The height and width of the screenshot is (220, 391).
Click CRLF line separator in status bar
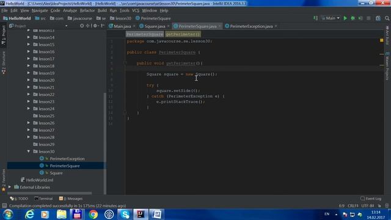pos(353,206)
